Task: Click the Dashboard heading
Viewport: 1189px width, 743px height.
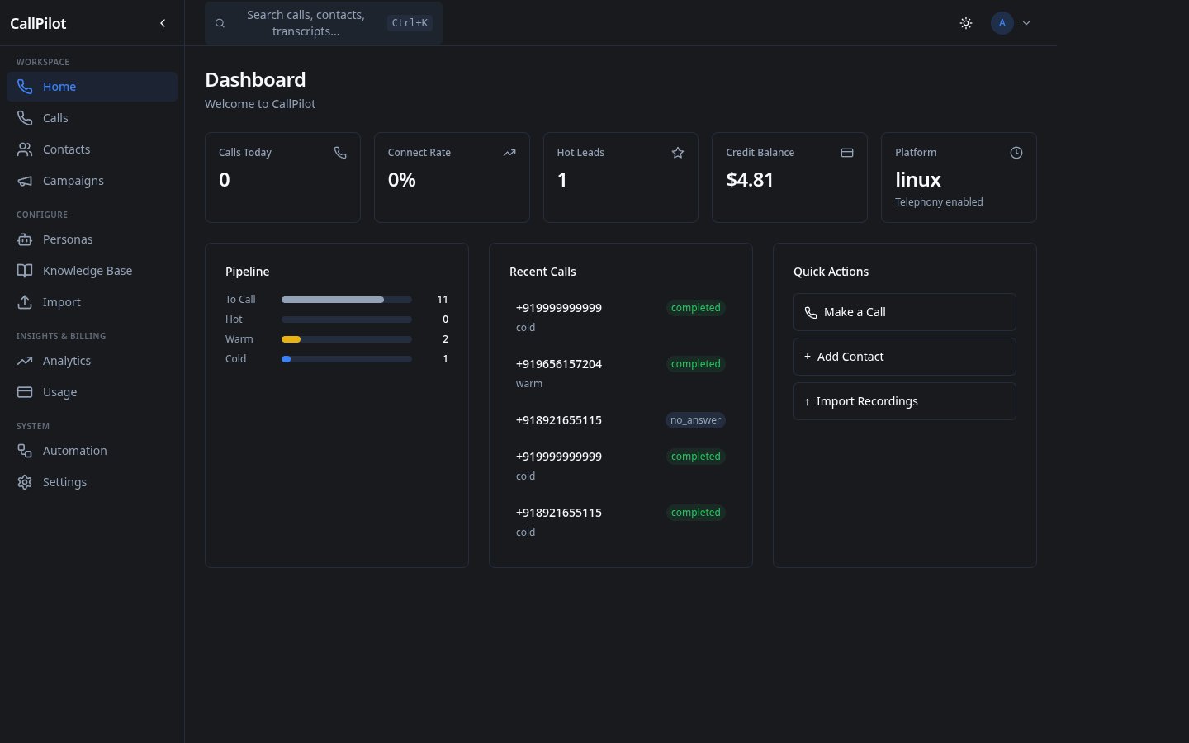Action: (255, 79)
